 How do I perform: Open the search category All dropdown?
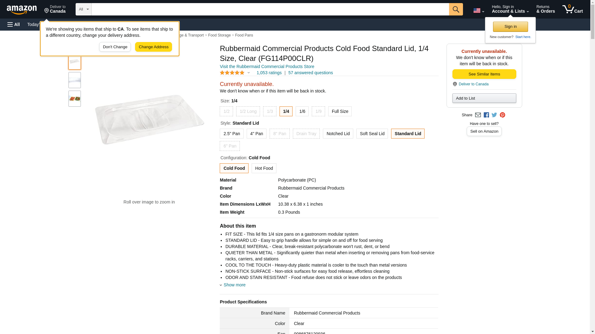pos(83,9)
